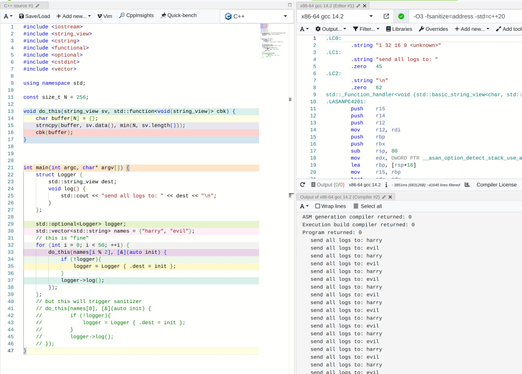Screen dimensions: 522x374
Task: Select the Output of x86-64 gcc 14.2 tab
Action: tap(340, 197)
